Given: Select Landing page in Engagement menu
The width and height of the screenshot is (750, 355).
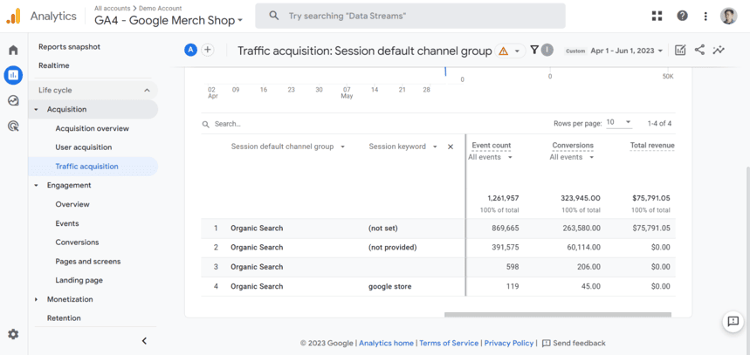Looking at the screenshot, I should [x=79, y=280].
